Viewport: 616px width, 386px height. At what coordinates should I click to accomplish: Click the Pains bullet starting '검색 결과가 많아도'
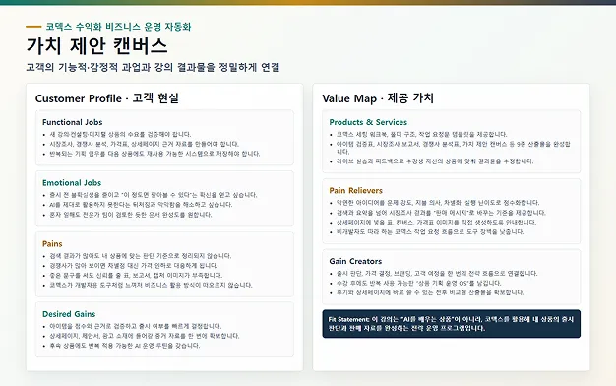point(141,255)
